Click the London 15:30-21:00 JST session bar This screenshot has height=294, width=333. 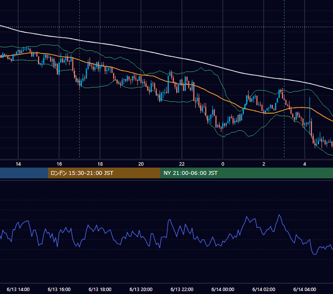[104, 173]
